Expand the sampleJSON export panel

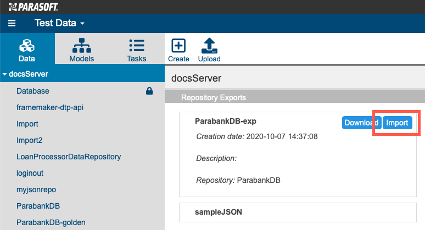point(298,212)
